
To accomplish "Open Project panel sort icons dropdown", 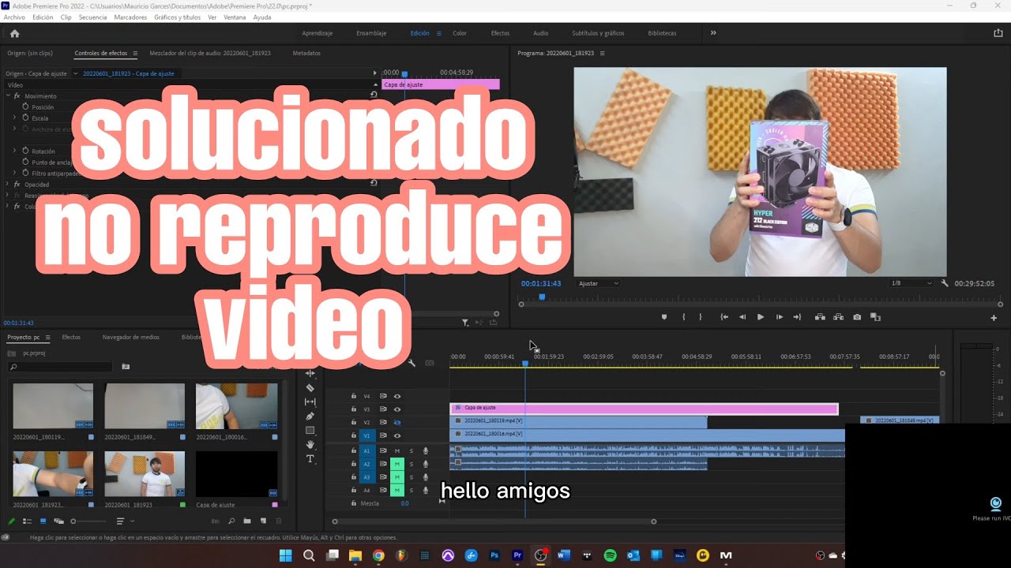I will [124, 521].
